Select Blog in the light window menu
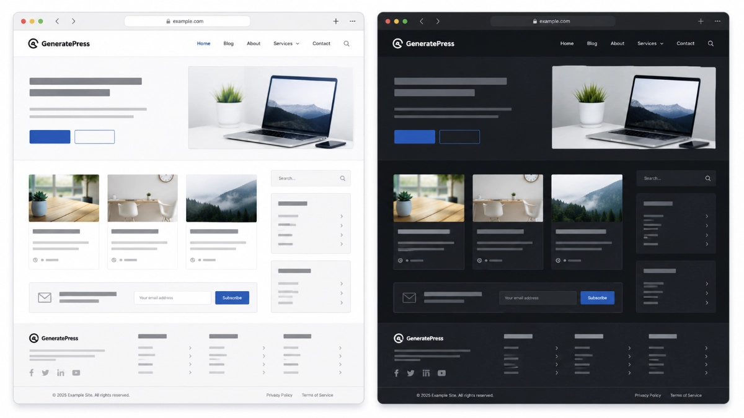Image resolution: width=744 pixels, height=418 pixels. (229, 43)
